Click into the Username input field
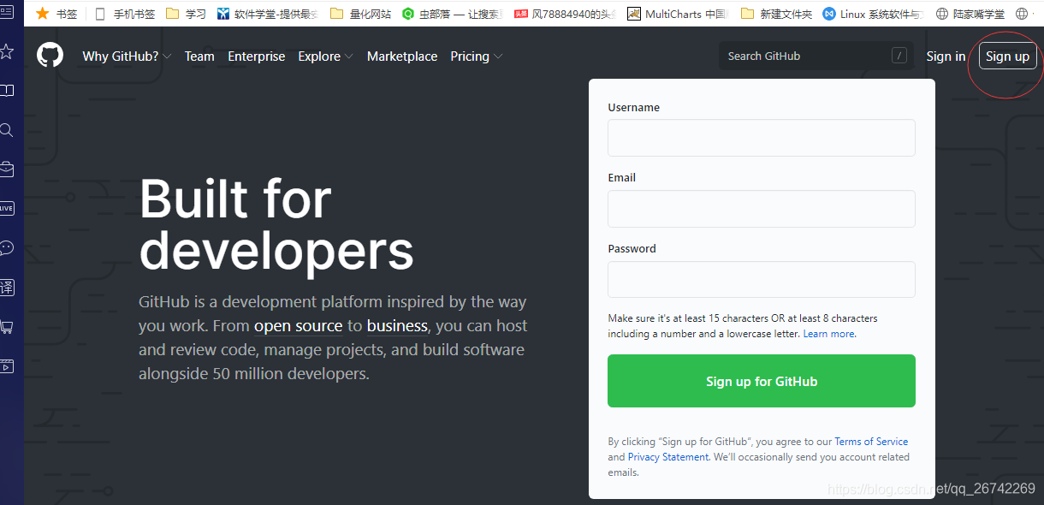The width and height of the screenshot is (1044, 505). [x=761, y=138]
